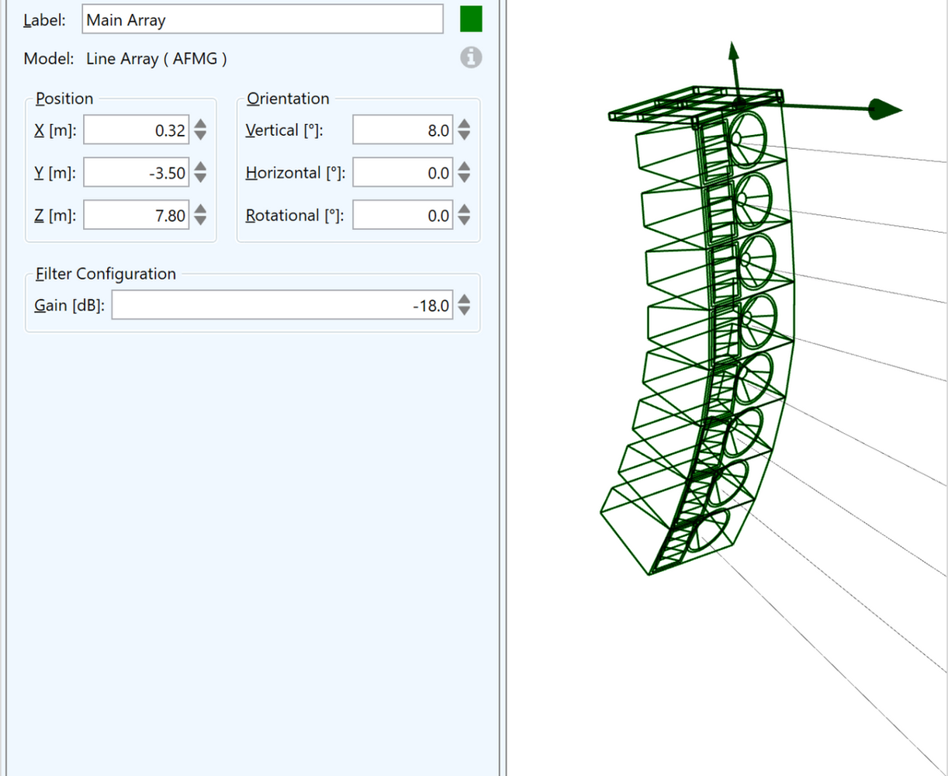Focus the Gain [dB] input field

pos(282,306)
